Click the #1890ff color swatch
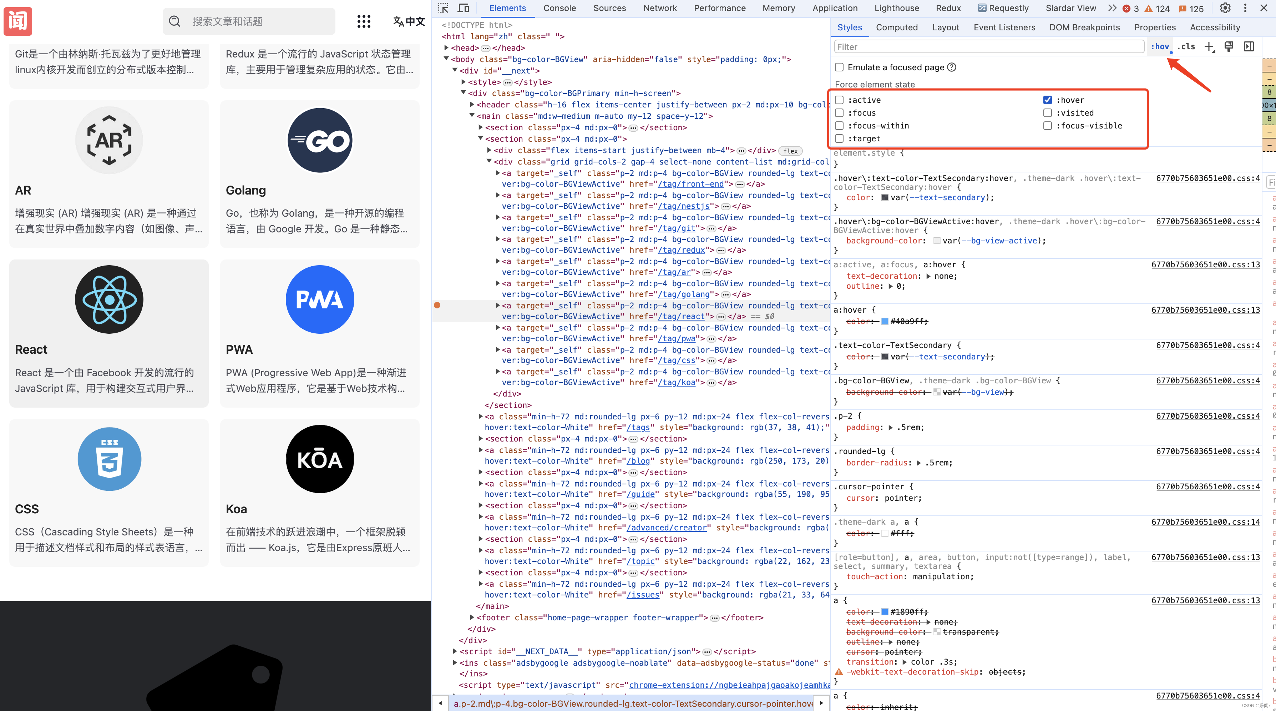 coord(885,612)
